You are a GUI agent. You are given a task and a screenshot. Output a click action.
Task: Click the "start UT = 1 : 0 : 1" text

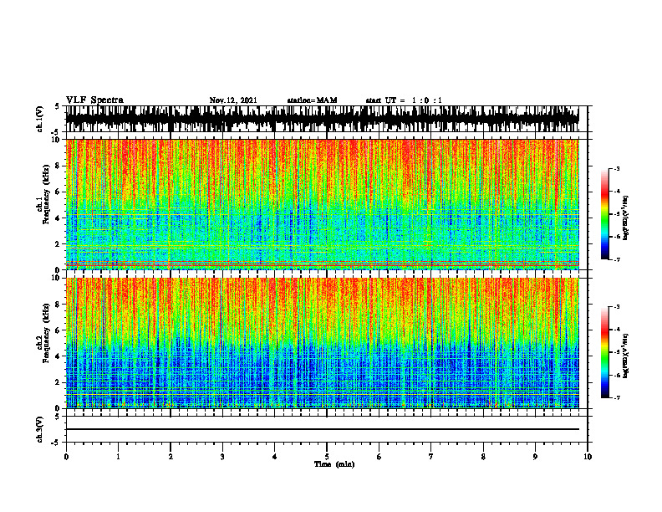pos(404,100)
